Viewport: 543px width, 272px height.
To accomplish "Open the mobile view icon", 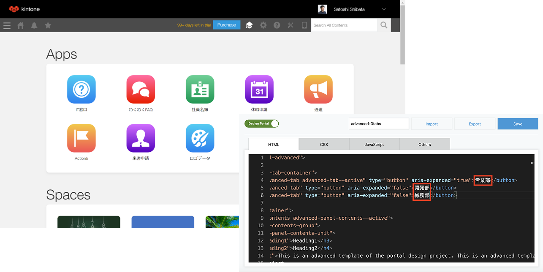I will (304, 25).
